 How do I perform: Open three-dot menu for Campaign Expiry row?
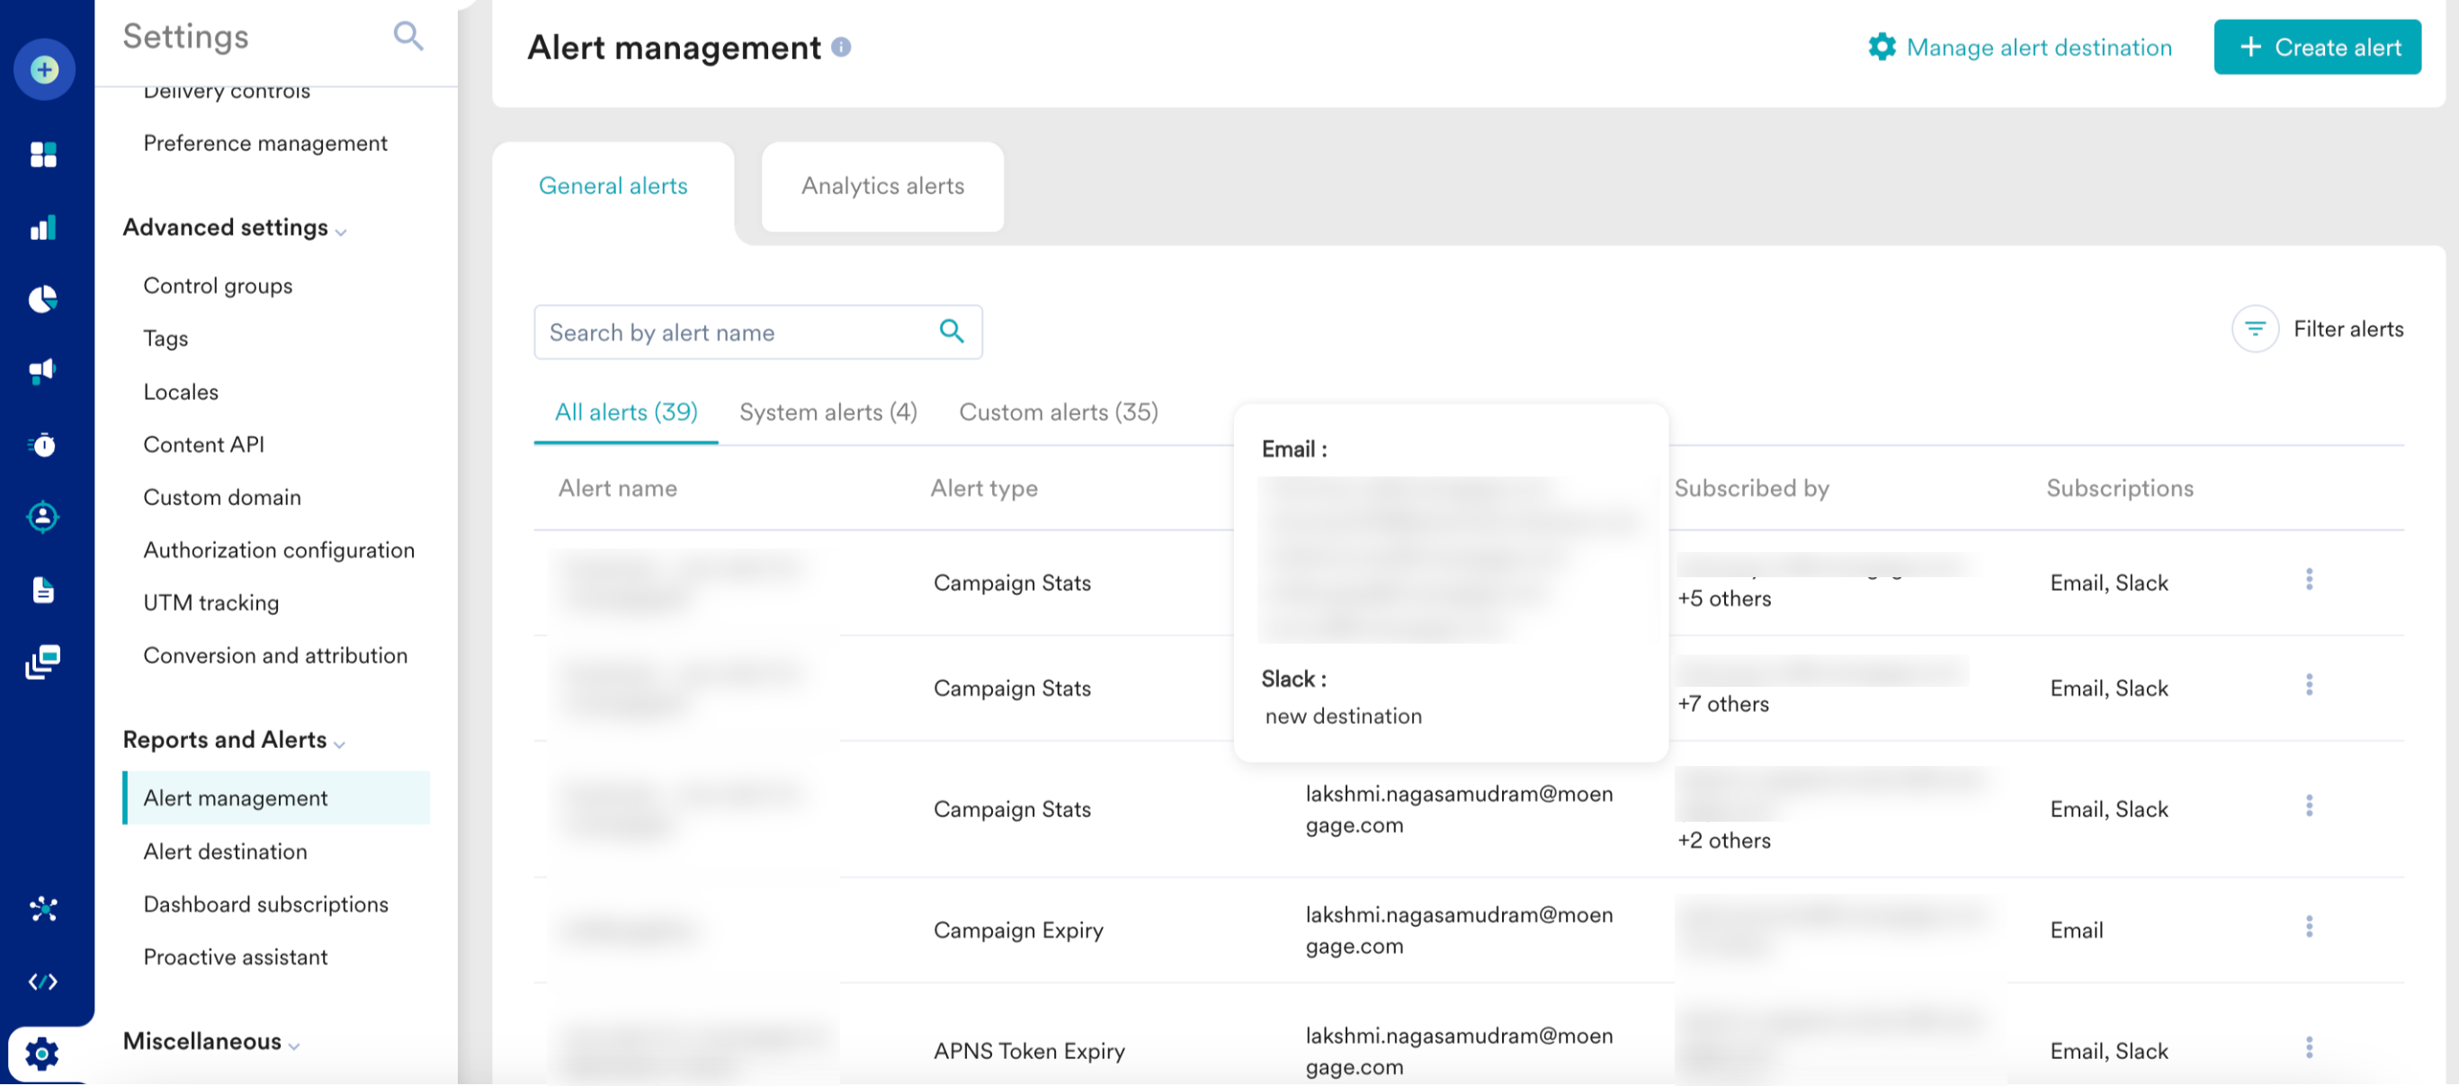tap(2308, 928)
